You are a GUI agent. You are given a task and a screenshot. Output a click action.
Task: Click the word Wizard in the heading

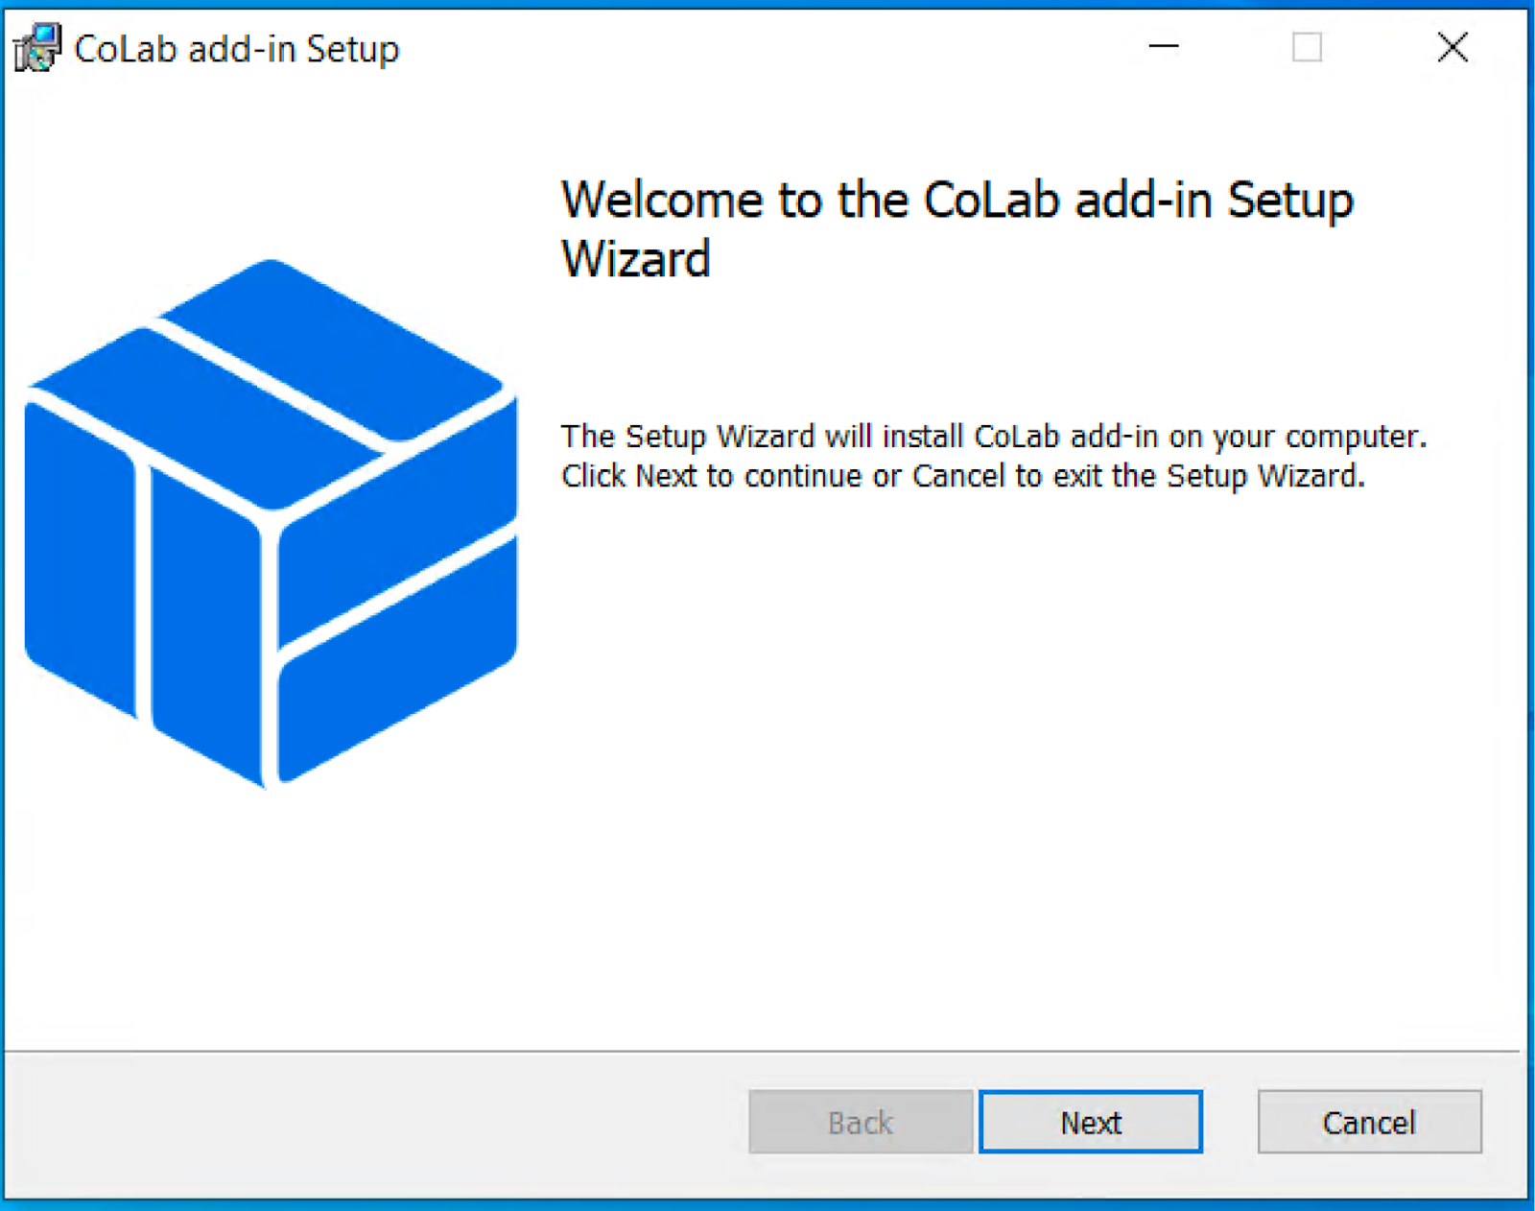point(635,259)
